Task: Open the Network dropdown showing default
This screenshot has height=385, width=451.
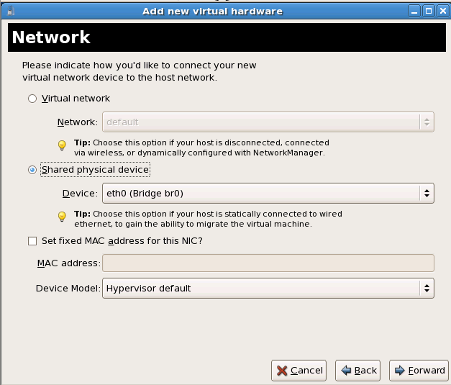Action: [268, 122]
